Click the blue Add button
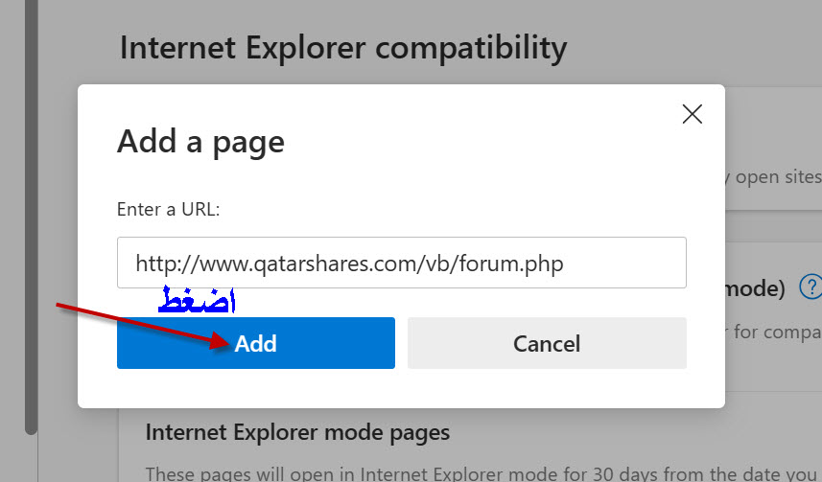The height and width of the screenshot is (482, 822). (255, 343)
